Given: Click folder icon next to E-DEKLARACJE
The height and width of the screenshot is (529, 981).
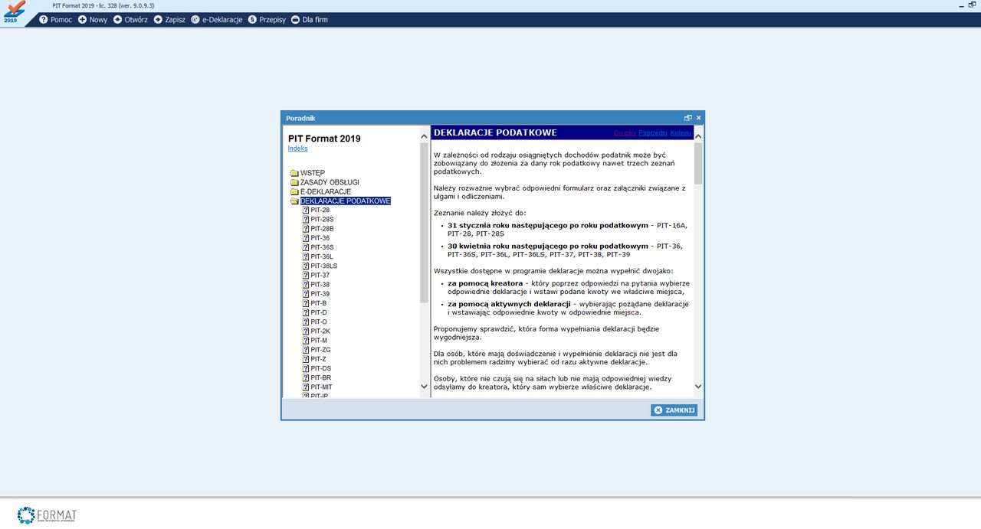Looking at the screenshot, I should [294, 191].
